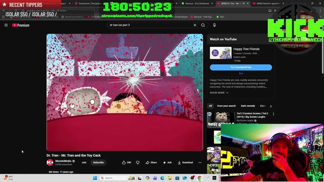Launch Copilot from the taskbar
Image resolution: width=324 pixels, height=182 pixels.
pos(148,178)
